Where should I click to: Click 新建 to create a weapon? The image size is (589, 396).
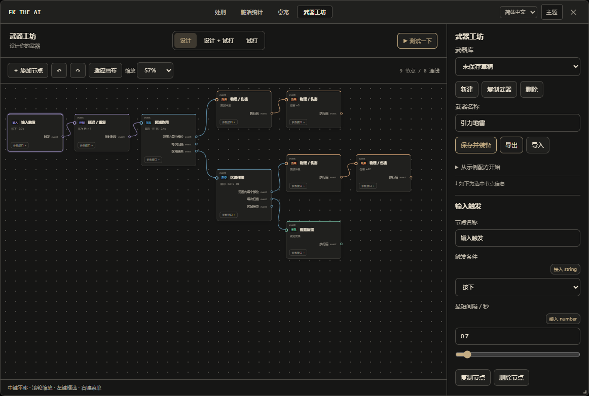click(x=466, y=89)
